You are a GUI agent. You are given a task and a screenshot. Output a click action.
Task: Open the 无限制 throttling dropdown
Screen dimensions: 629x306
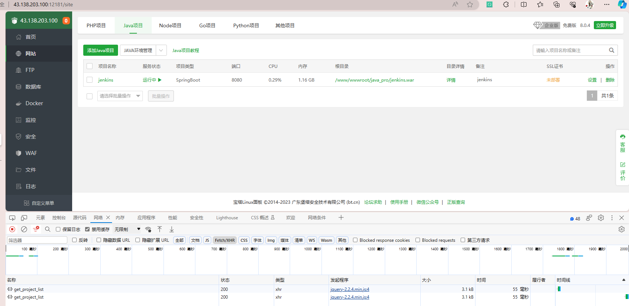[127, 229]
